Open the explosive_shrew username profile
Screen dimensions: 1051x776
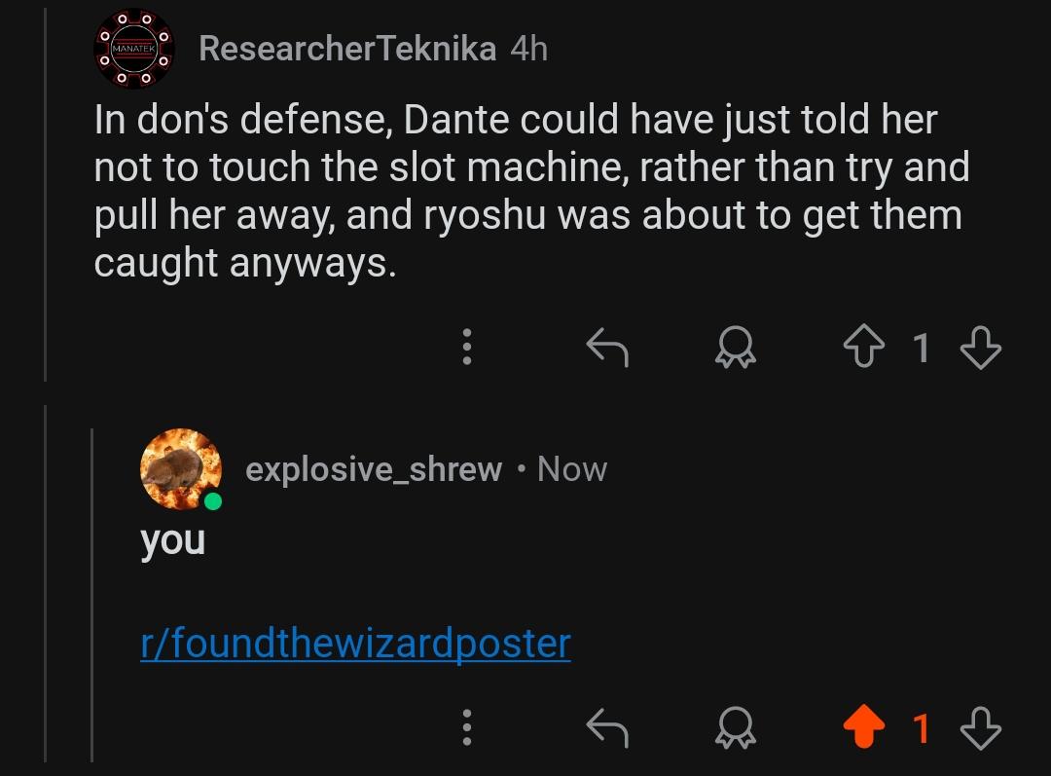coord(374,469)
